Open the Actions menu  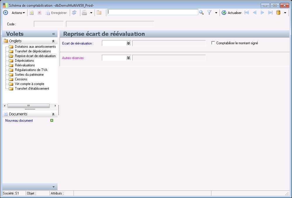pyautogui.click(x=18, y=13)
